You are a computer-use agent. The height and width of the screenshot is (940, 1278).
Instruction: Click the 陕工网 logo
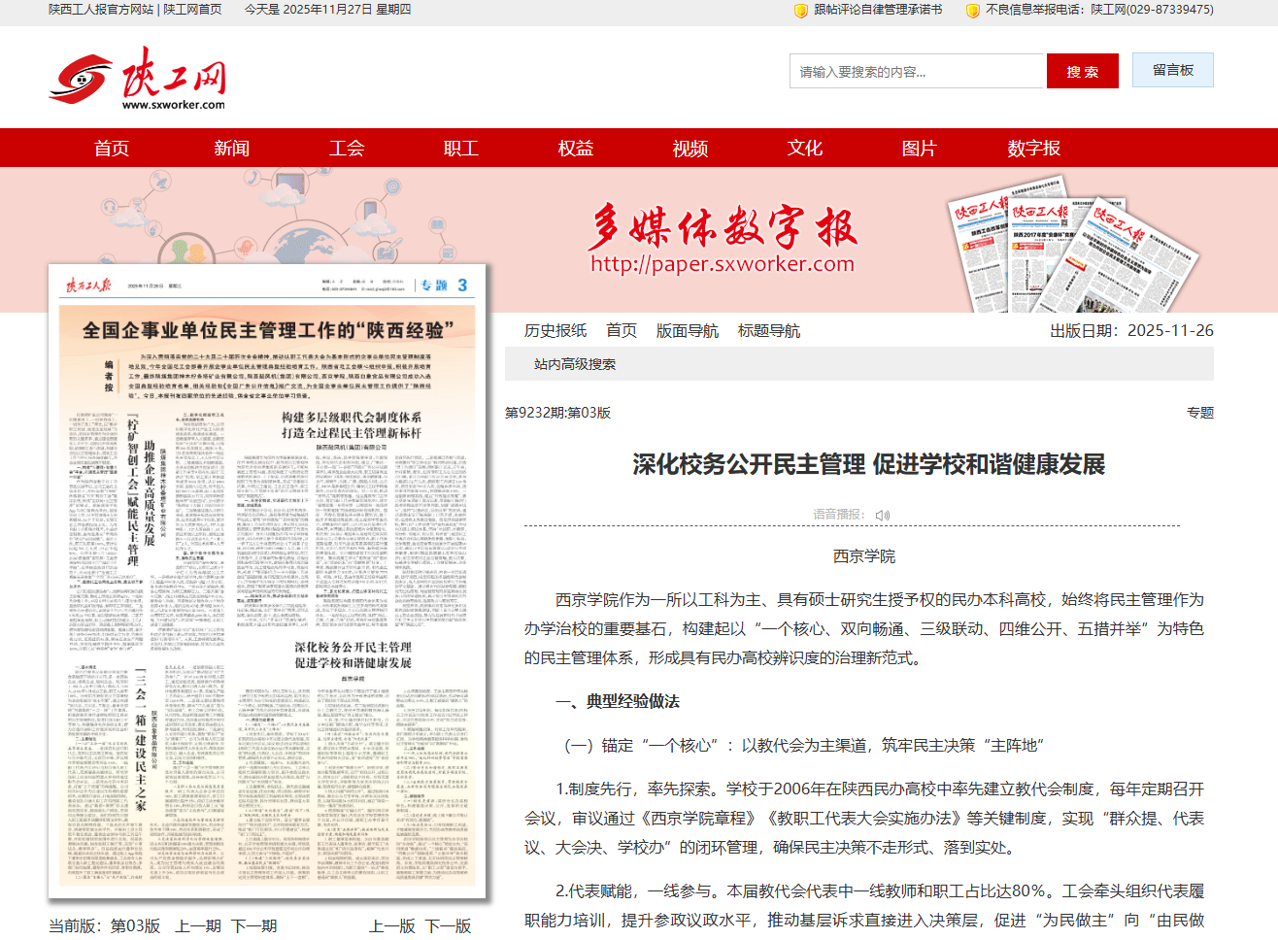(x=137, y=79)
